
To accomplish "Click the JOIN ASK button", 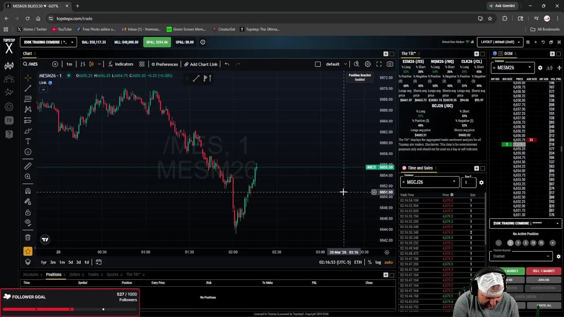I will [x=544, y=280].
